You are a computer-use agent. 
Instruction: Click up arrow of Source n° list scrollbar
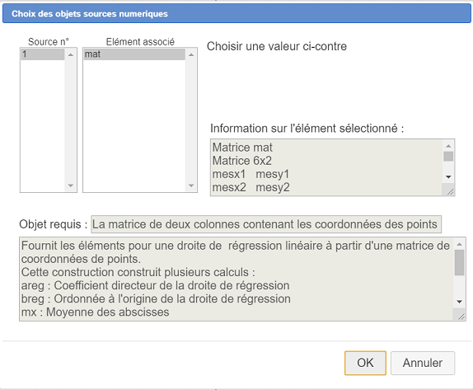(x=71, y=54)
